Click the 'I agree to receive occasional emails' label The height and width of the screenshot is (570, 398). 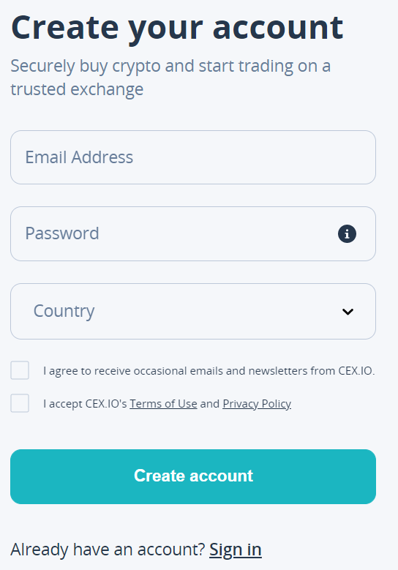(209, 371)
